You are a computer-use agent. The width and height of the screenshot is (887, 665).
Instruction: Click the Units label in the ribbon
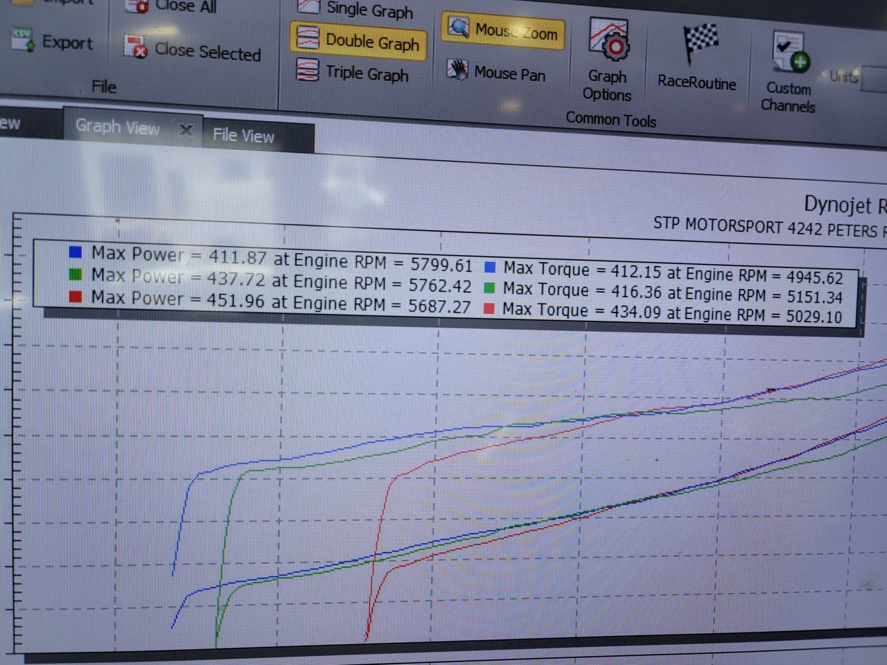[x=844, y=76]
